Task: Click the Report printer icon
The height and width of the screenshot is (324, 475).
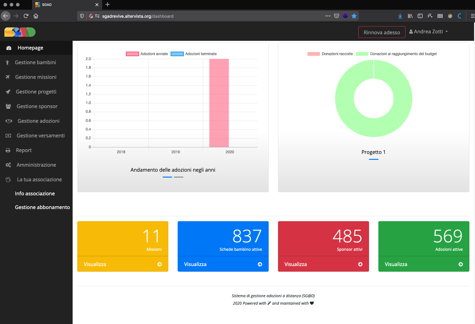Action: 8,150
